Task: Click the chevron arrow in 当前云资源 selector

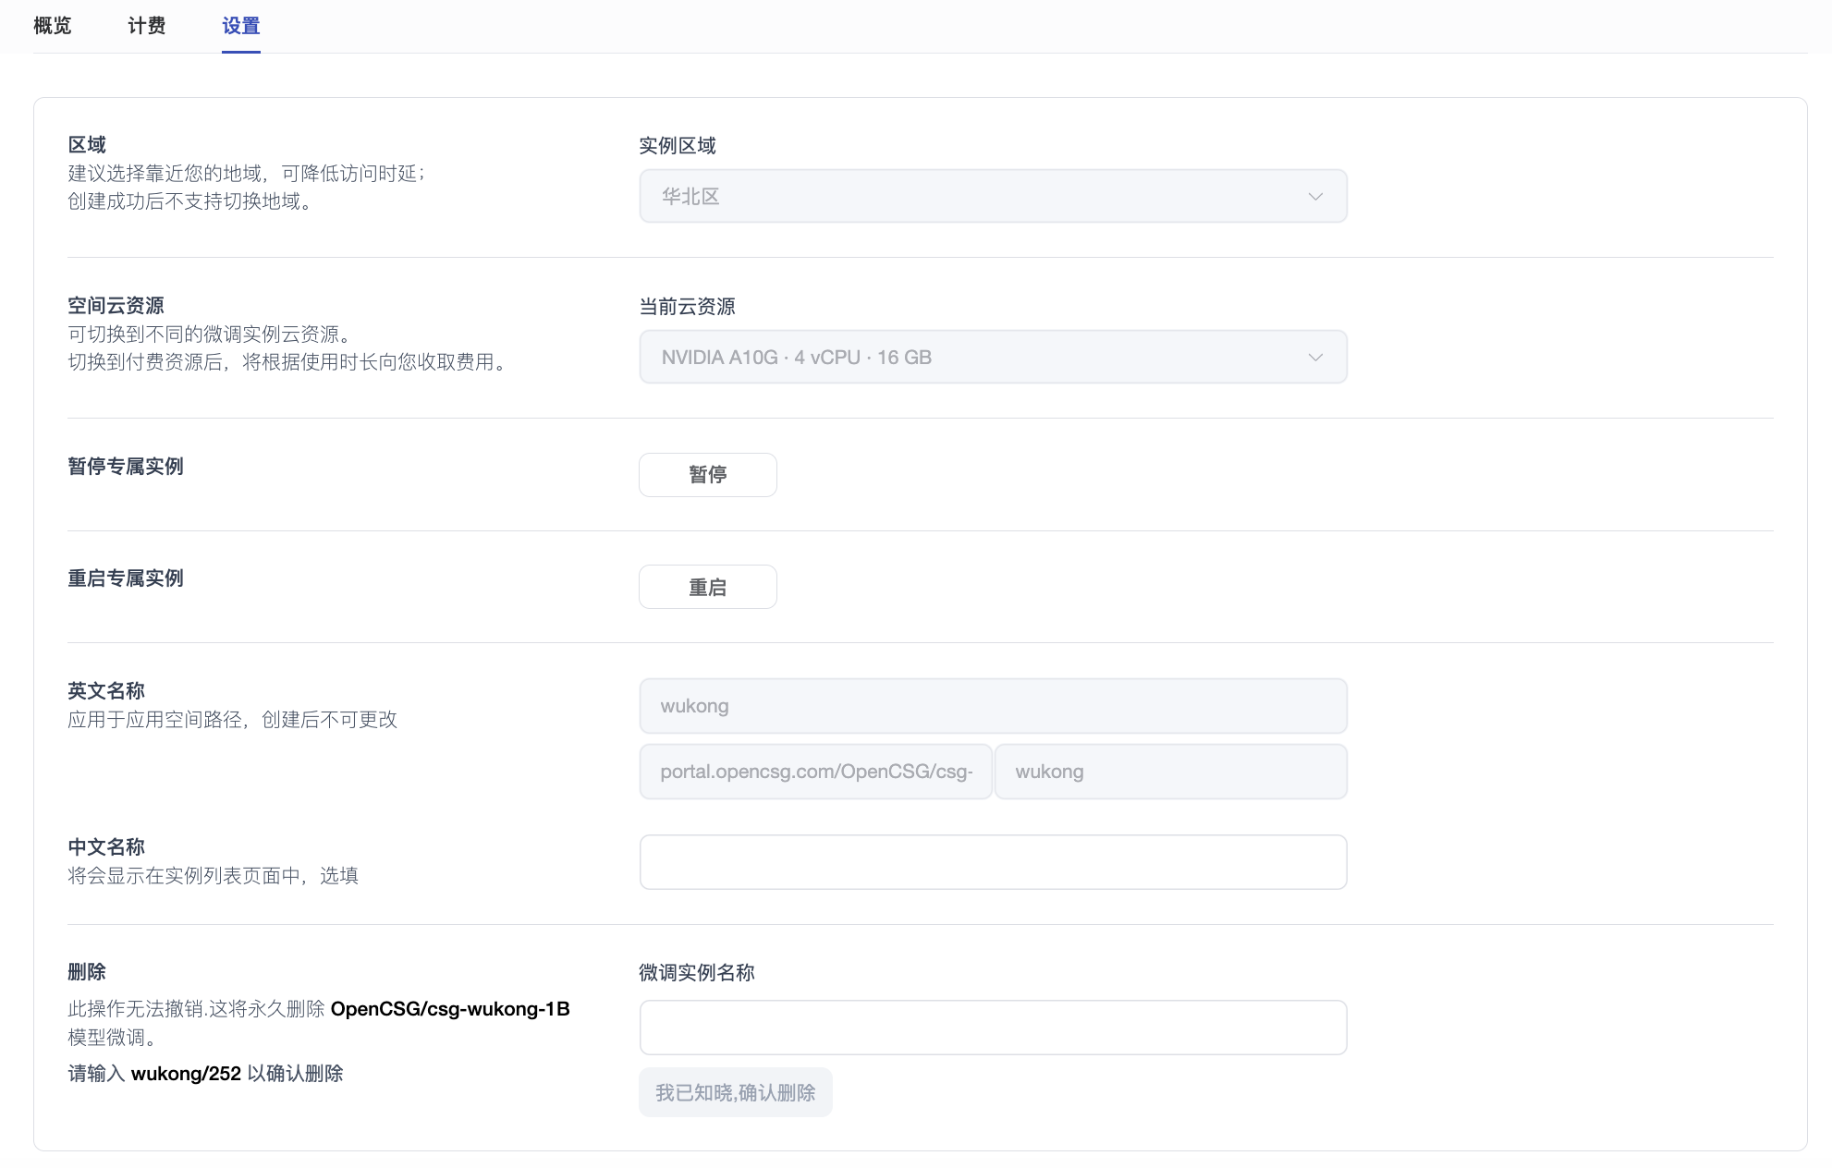Action: pos(1315,357)
